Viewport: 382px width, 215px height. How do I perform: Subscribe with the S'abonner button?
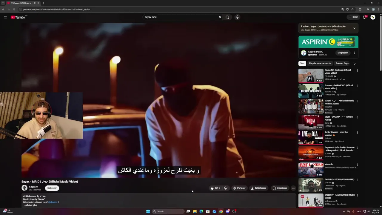pos(52,188)
